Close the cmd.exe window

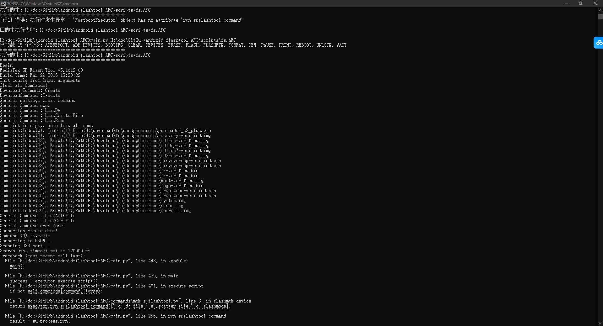(595, 3)
